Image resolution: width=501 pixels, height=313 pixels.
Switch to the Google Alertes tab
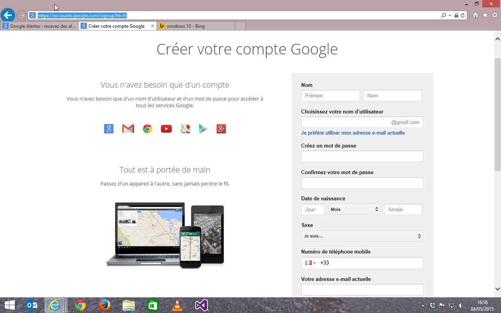(40, 26)
